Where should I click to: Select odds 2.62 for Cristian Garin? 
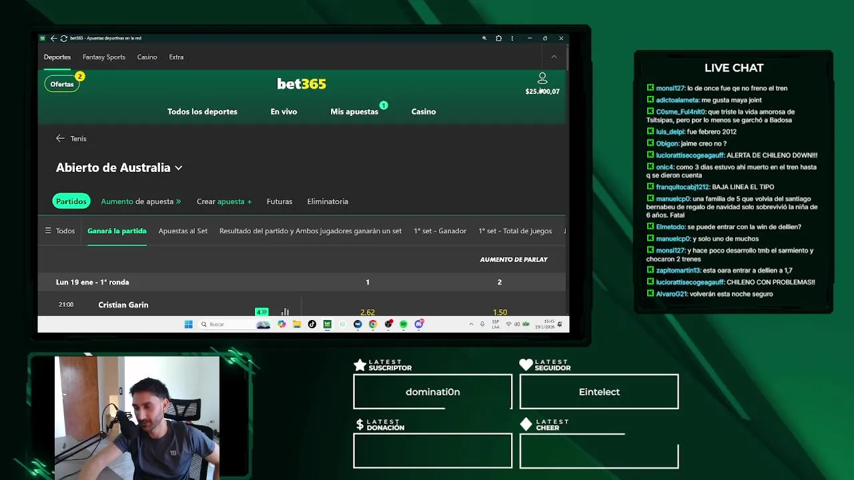pos(367,312)
